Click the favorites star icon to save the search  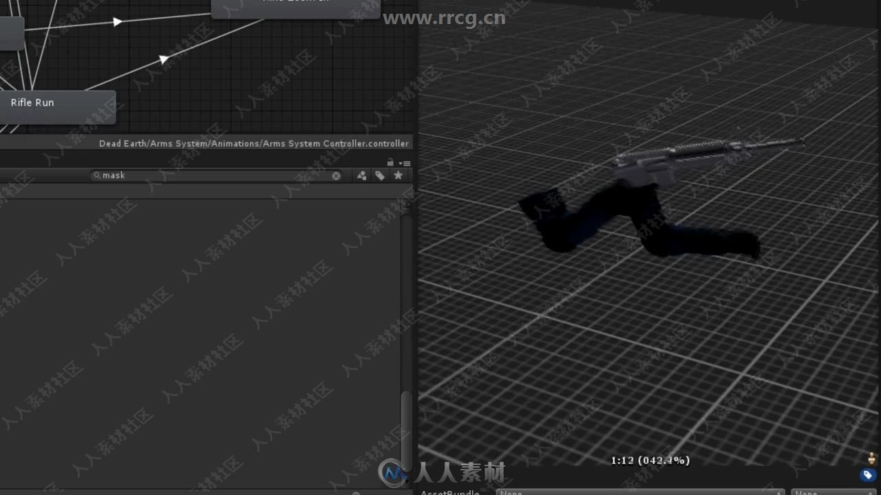click(x=398, y=175)
